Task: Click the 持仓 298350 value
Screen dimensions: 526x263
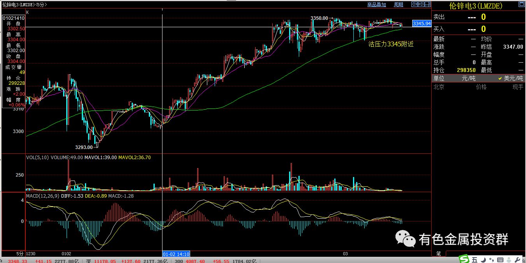Action: (x=466, y=70)
